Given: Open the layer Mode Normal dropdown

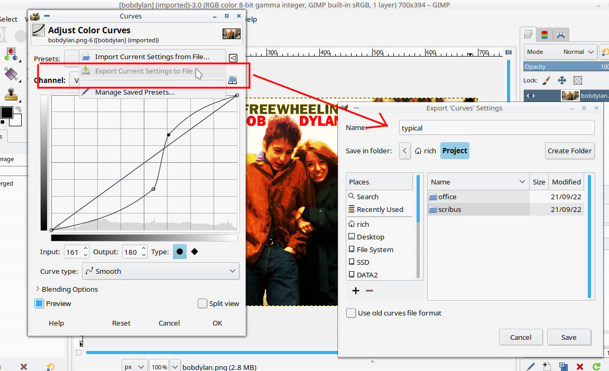Looking at the screenshot, I should 560,52.
